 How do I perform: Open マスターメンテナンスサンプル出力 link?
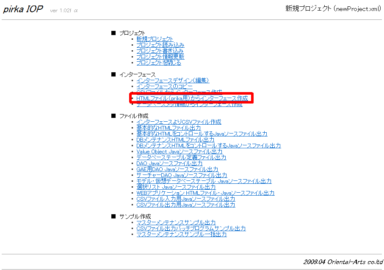[x=176, y=223]
